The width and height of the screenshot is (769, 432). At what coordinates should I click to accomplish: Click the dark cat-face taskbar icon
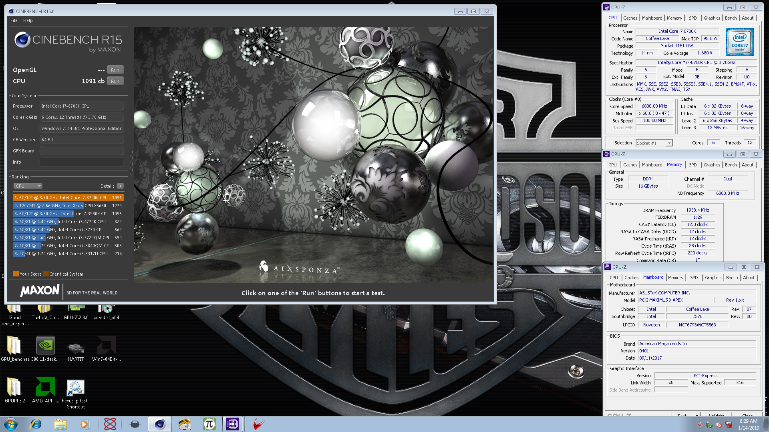[x=135, y=424]
